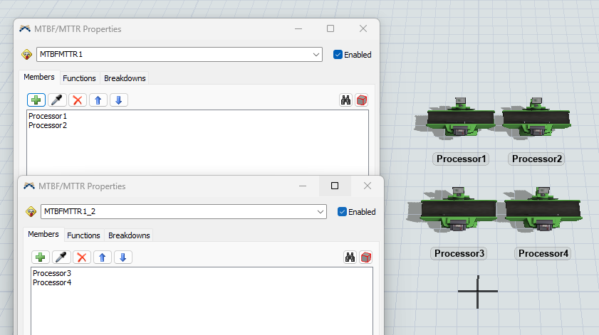This screenshot has height=335, width=599.
Task: Select the Processor2 3D object in the model
Action: coord(536,117)
